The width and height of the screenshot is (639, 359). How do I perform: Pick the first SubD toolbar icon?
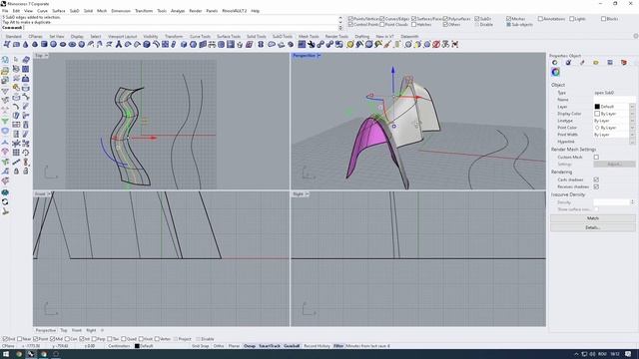(7, 44)
